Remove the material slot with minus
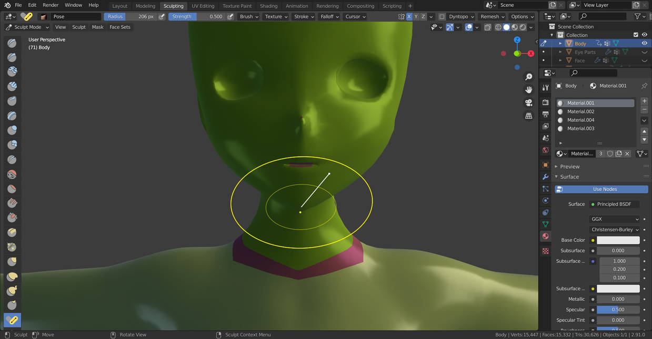 tap(645, 109)
